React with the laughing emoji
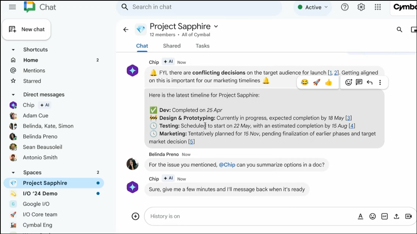The height and width of the screenshot is (234, 417). point(304,82)
